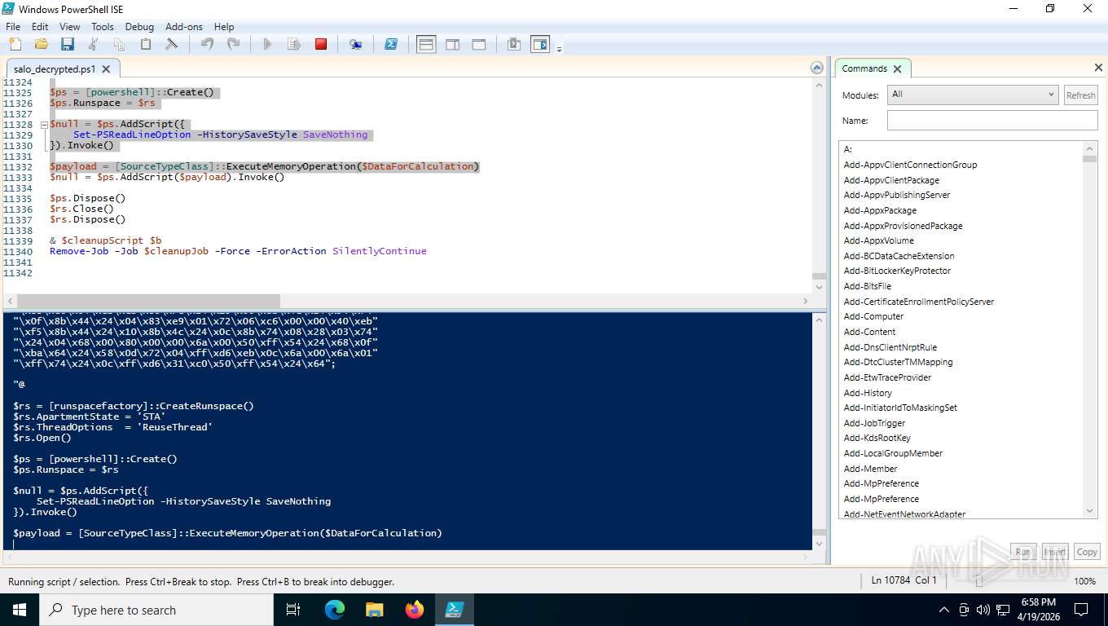Collapse the AddScript code block at line 1328
This screenshot has height=626, width=1108.
point(44,125)
